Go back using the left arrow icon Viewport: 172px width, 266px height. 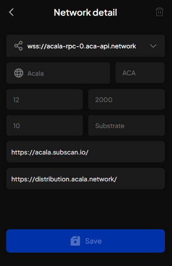[x=11, y=12]
